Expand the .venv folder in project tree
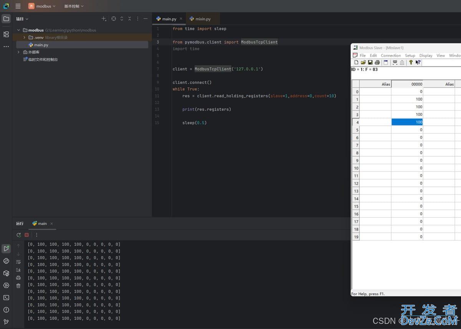This screenshot has width=461, height=329. click(25, 37)
